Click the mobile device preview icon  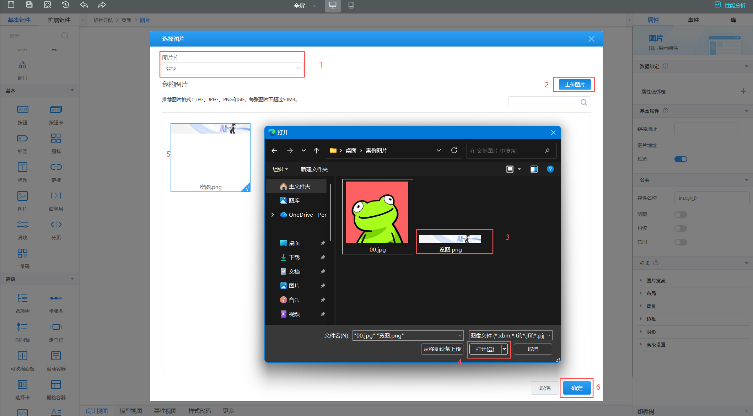coord(351,5)
